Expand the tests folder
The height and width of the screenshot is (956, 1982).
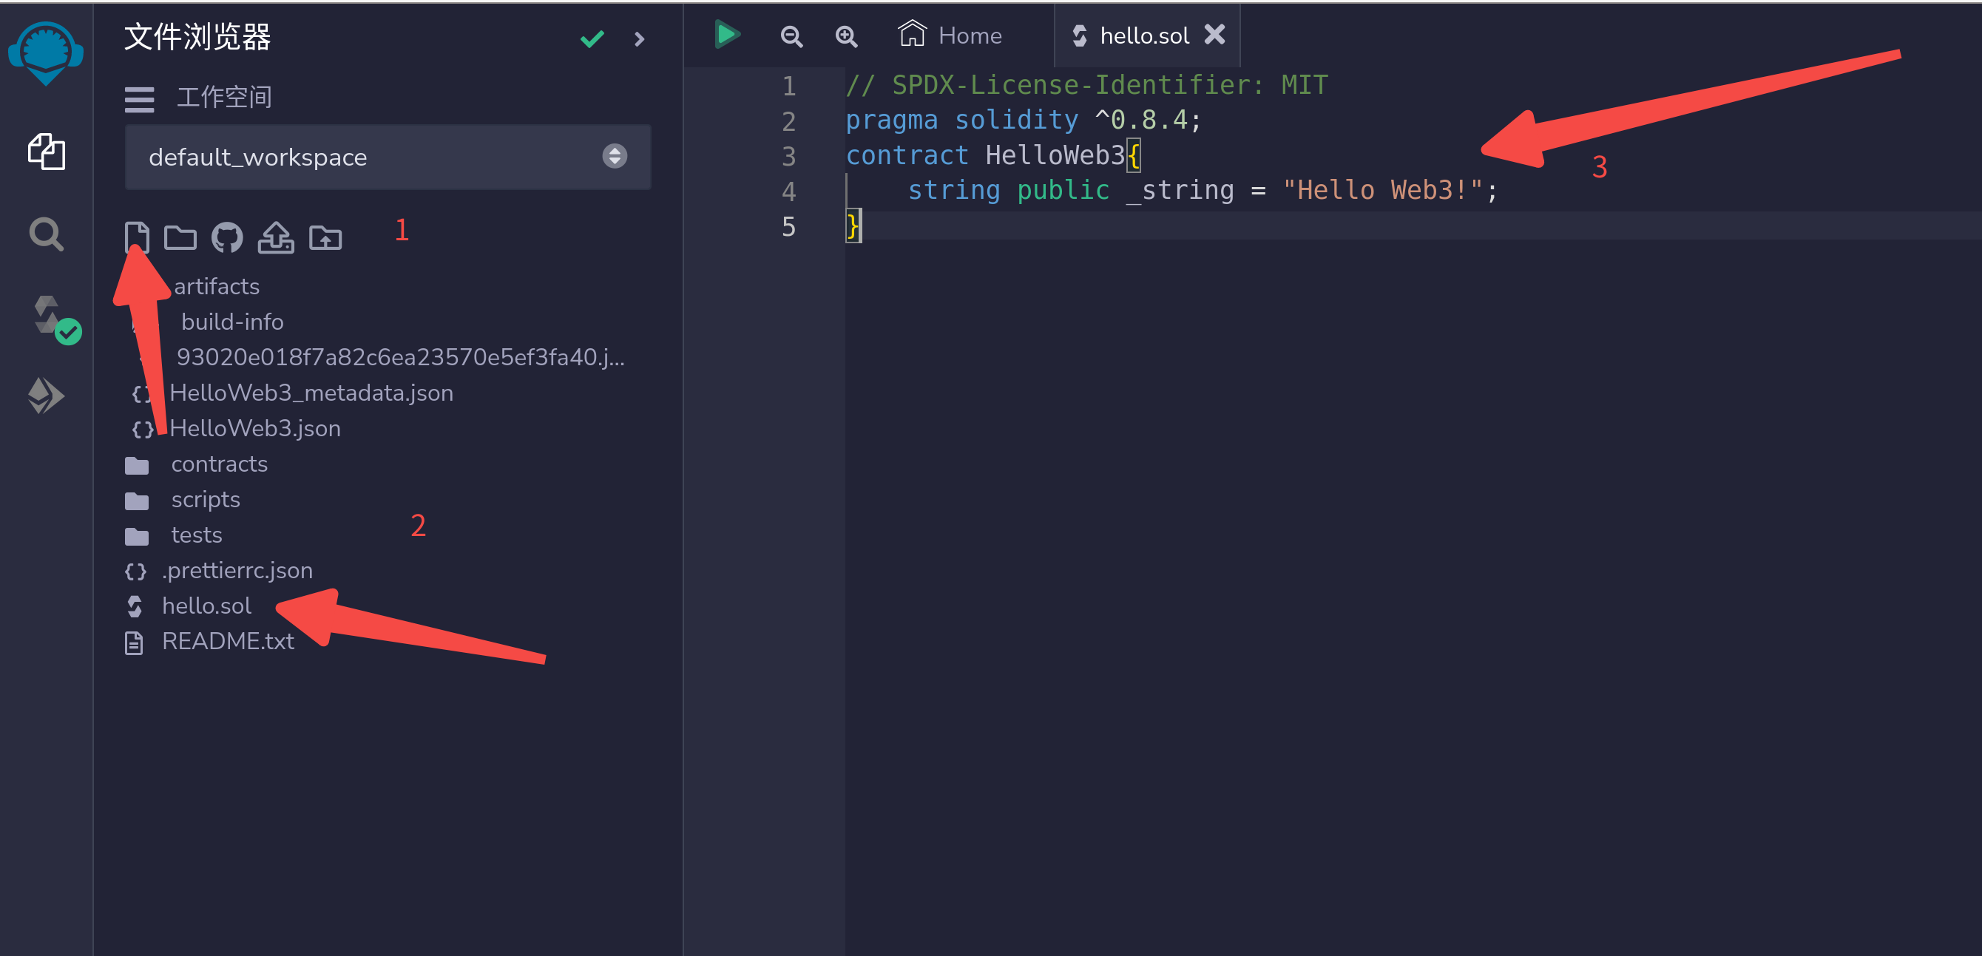point(196,535)
